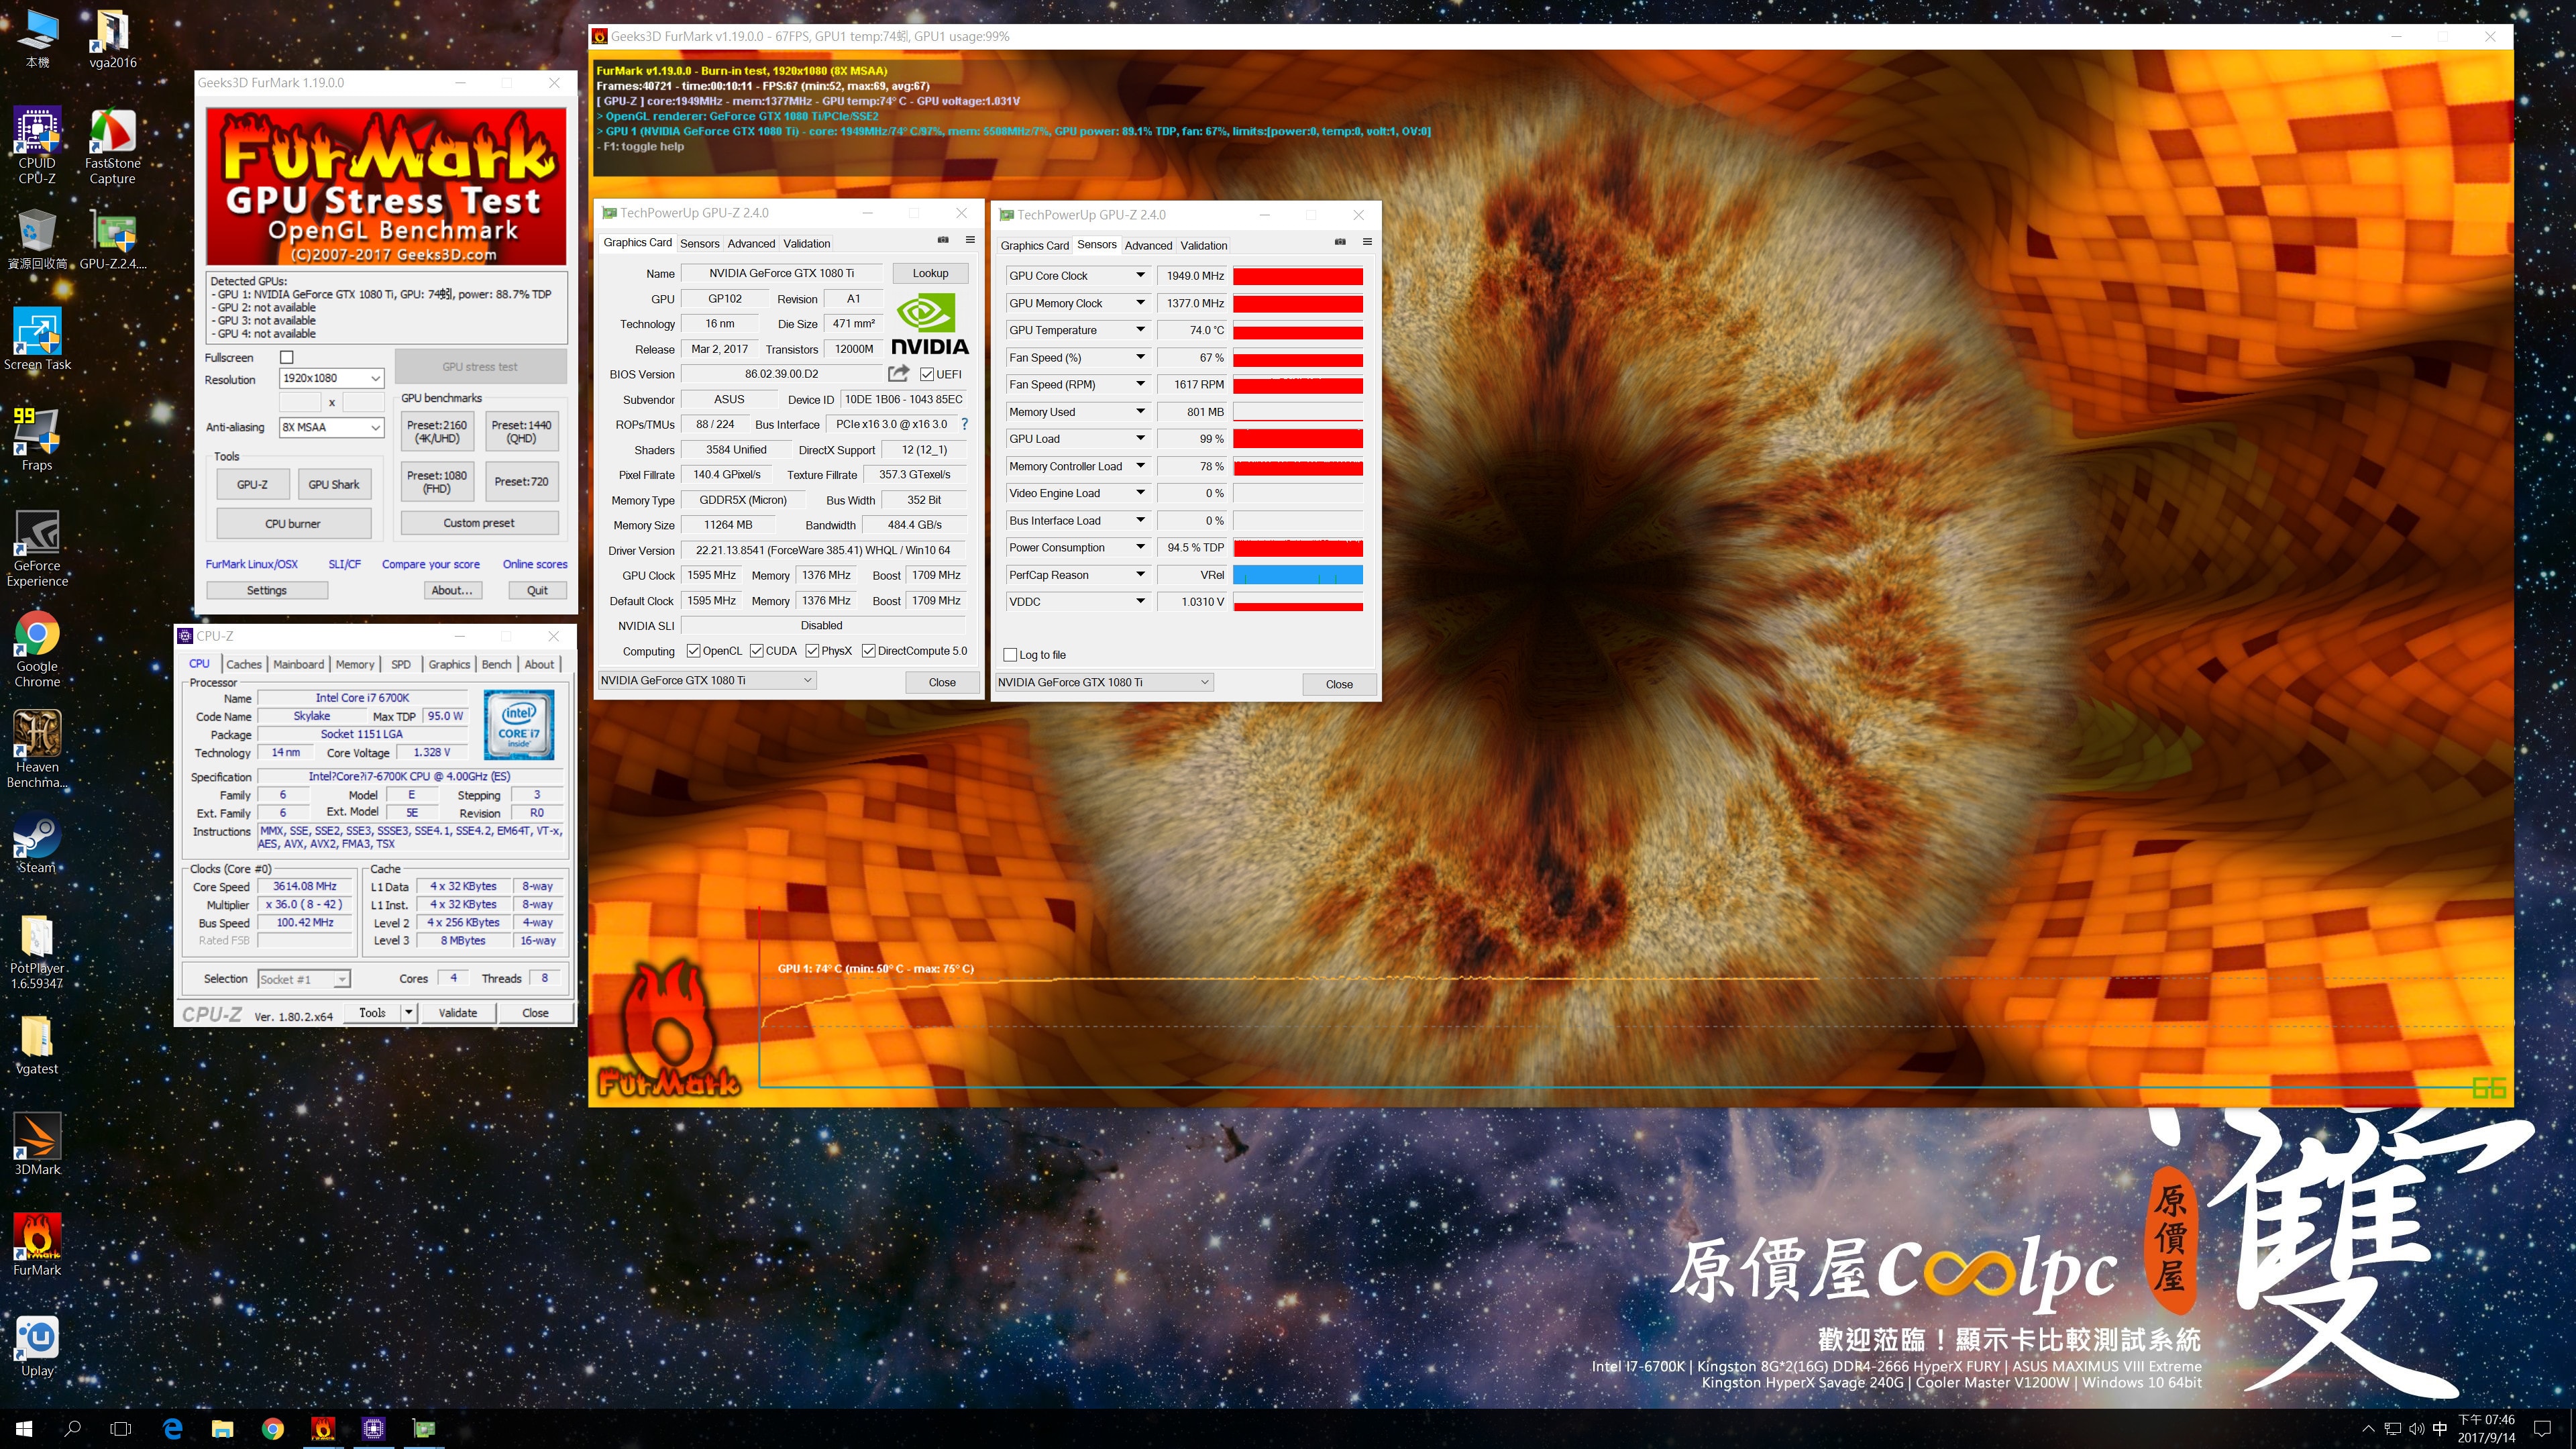Screen dimensions: 2576x1449
Task: Open Screen Task desktop icon
Action: coord(37,338)
